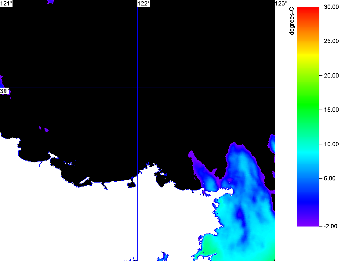
Task: Click the -2.00 colorbar tick label
Action: 330,226
